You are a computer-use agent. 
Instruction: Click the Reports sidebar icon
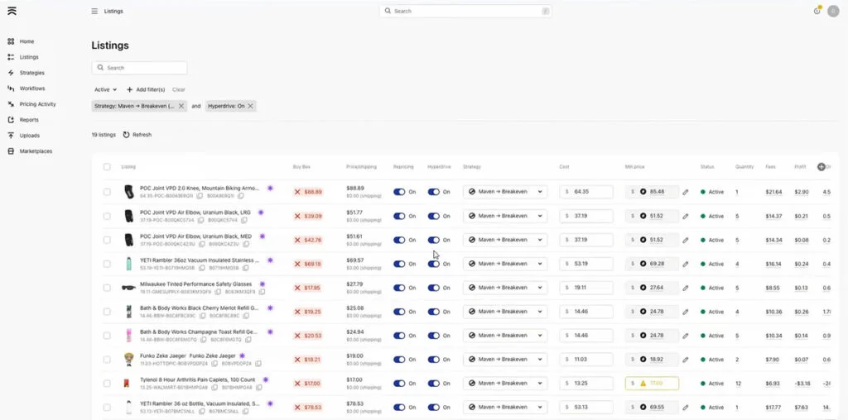coord(11,119)
